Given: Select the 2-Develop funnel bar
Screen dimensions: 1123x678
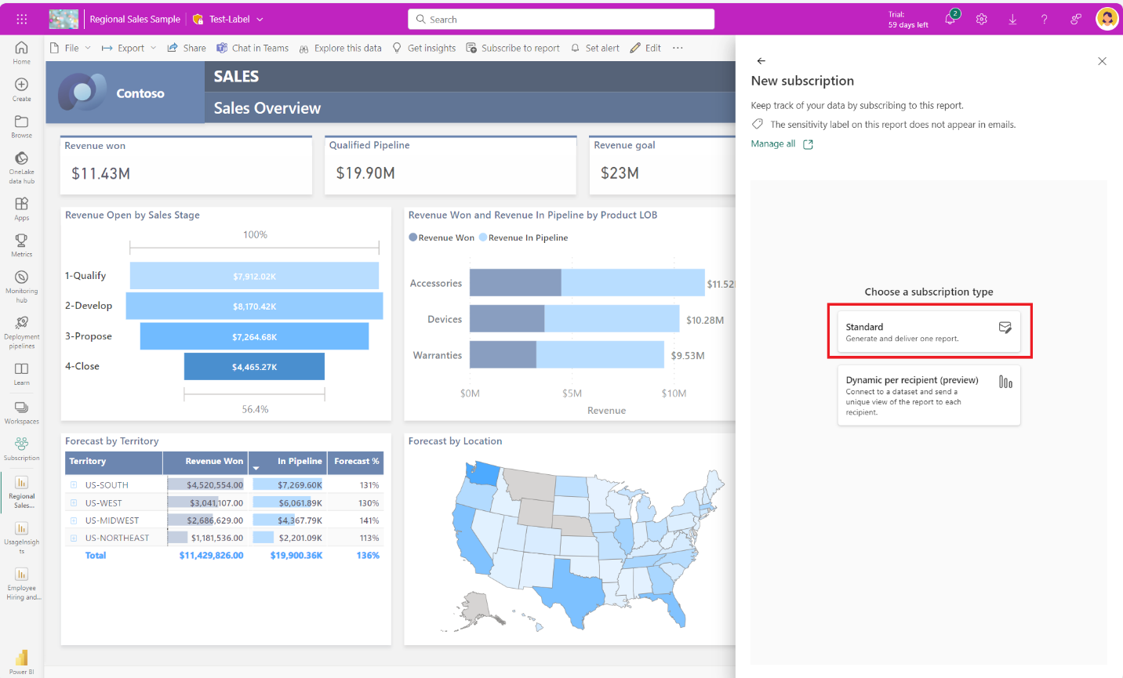Looking at the screenshot, I should (x=254, y=306).
